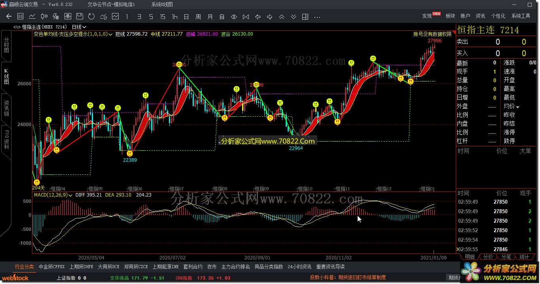The image size is (540, 284).
Task: Open the 个性化 menu
Action: (x=498, y=16)
